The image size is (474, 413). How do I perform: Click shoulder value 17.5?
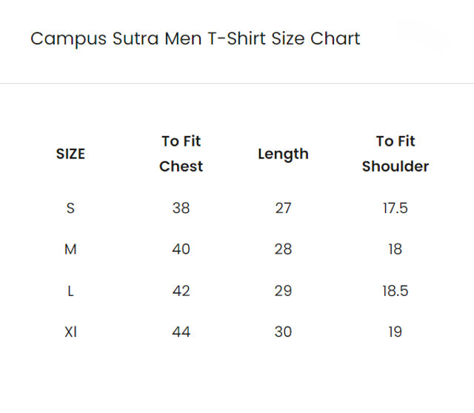pyautogui.click(x=395, y=208)
